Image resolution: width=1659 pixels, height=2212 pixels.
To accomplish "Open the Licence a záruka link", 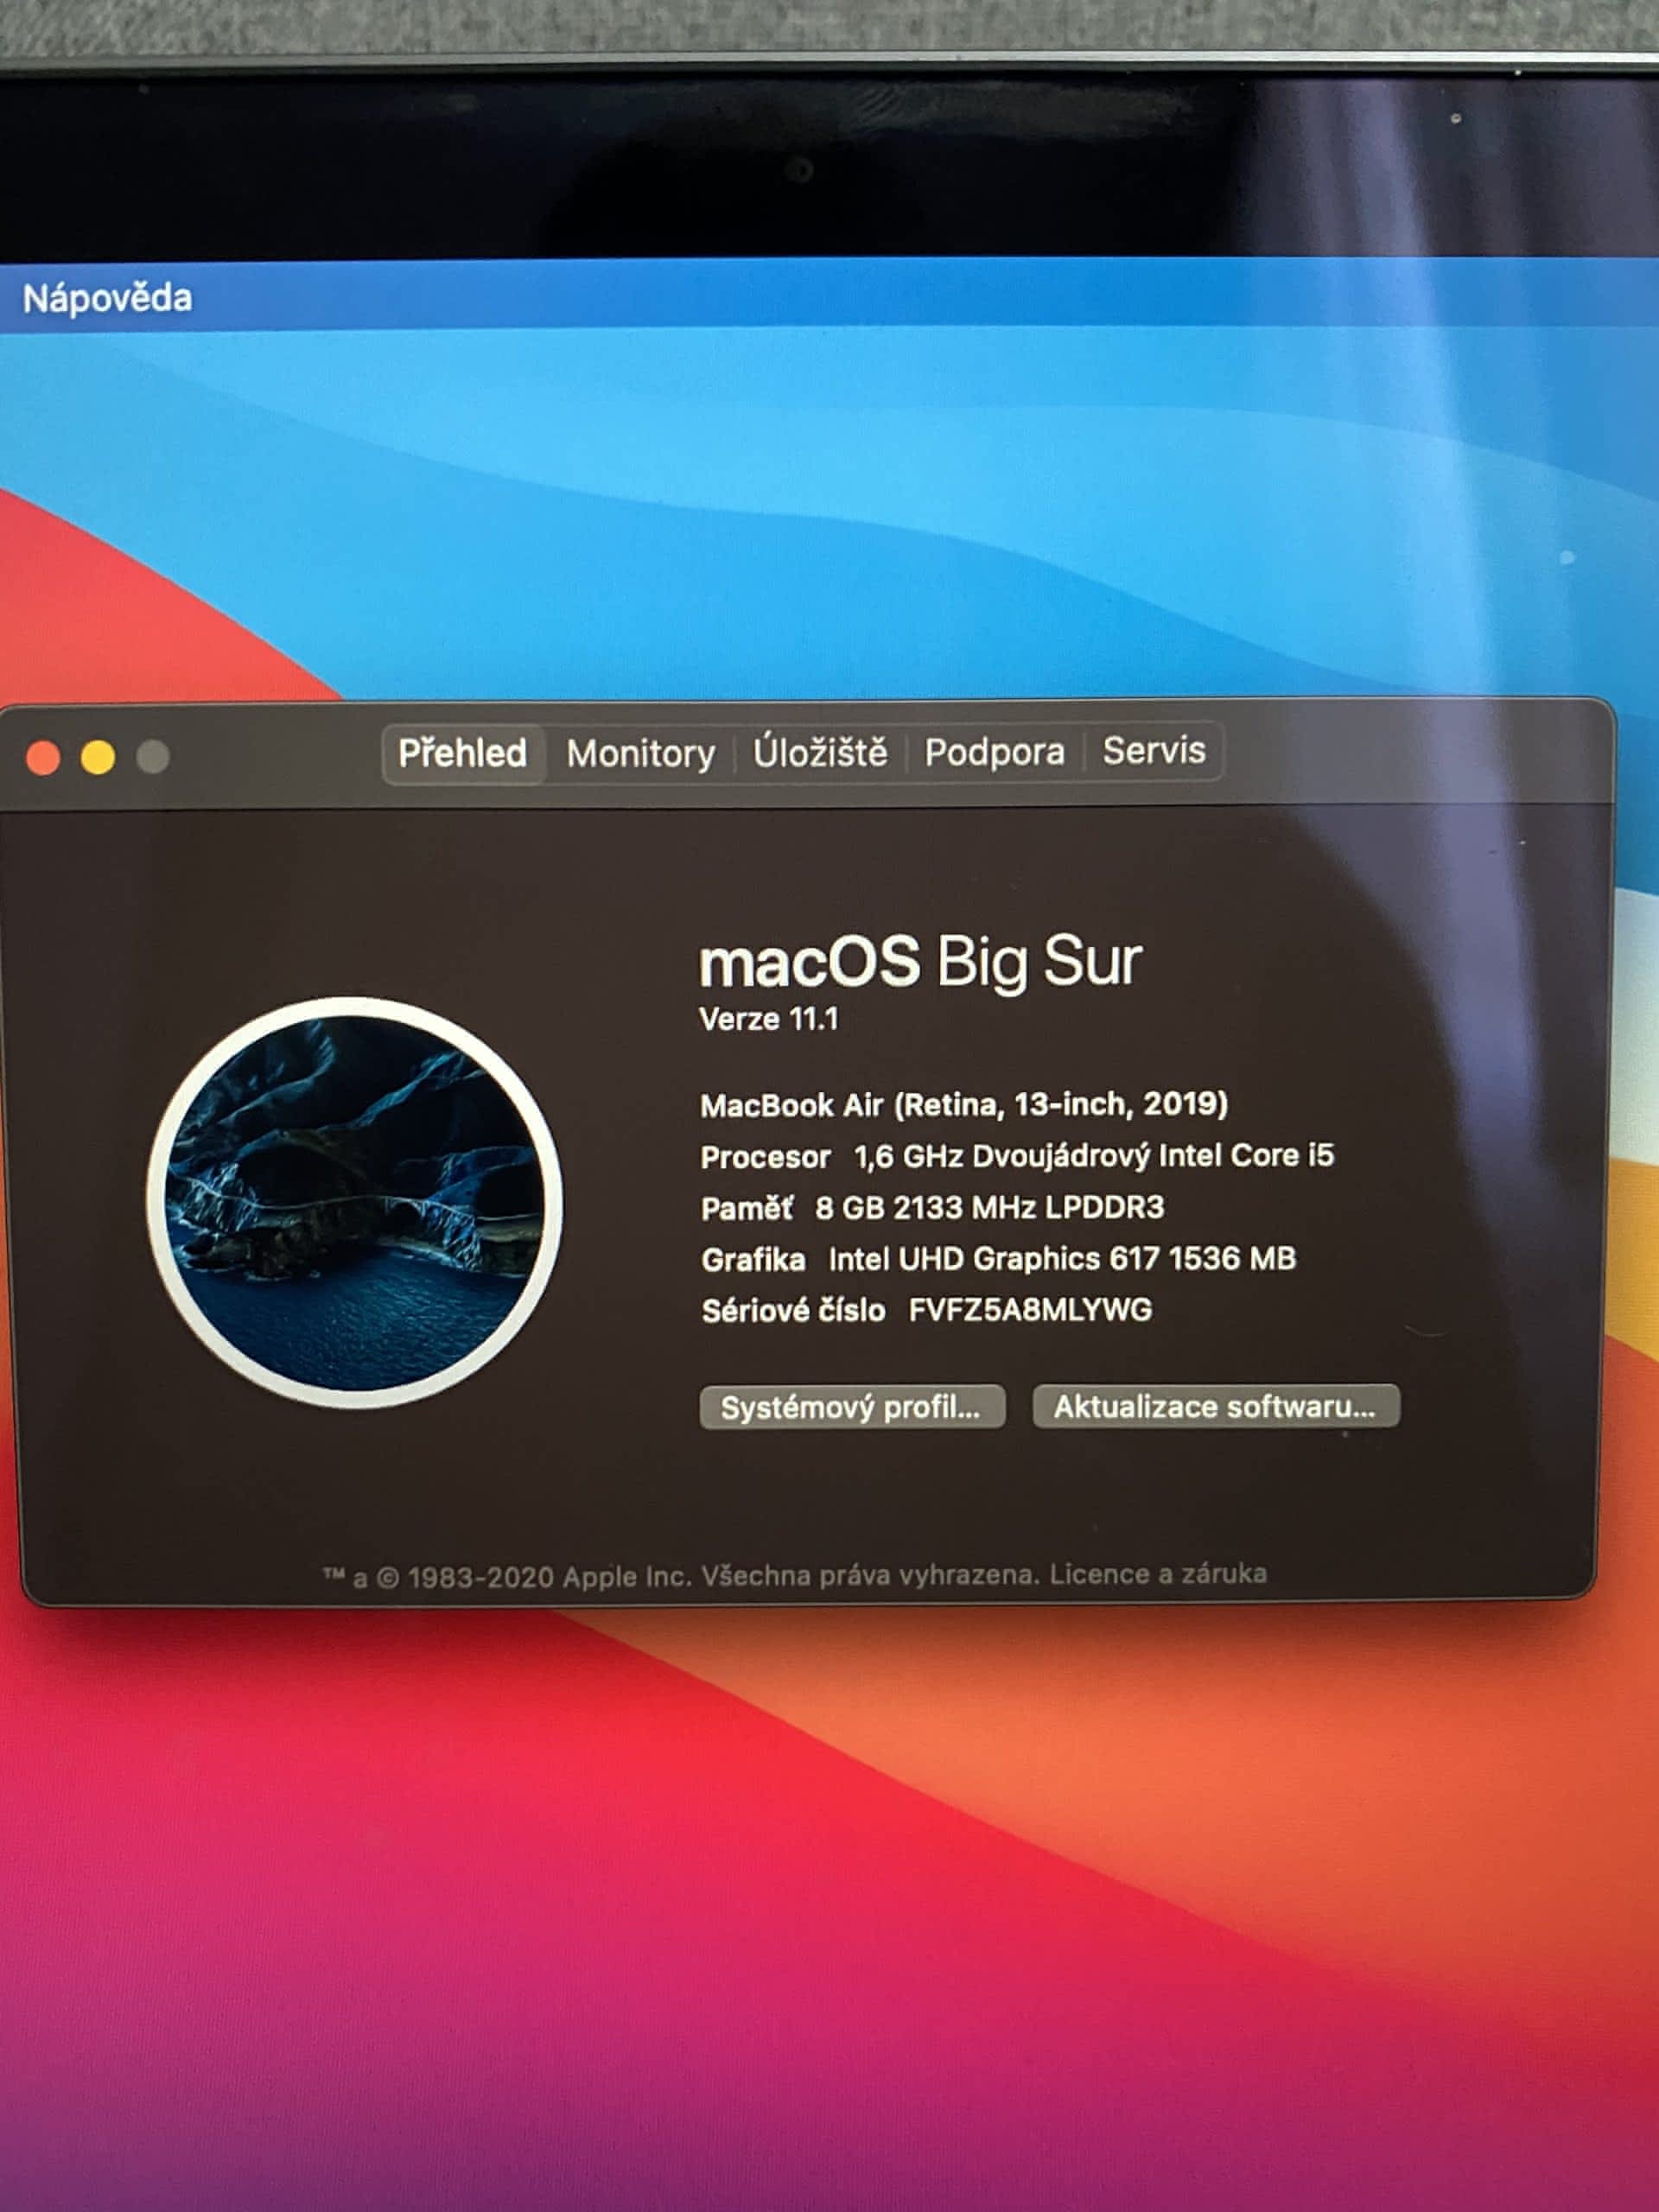I will coord(1157,1574).
